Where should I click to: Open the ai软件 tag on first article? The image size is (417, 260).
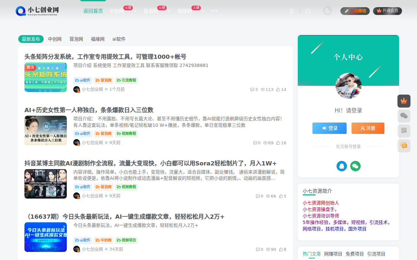[x=83, y=80]
